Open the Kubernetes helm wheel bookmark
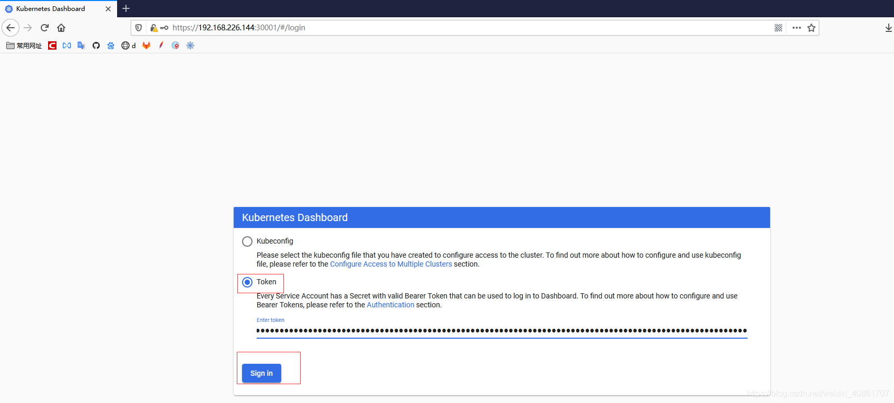Screen dimensions: 894x403 (190, 45)
